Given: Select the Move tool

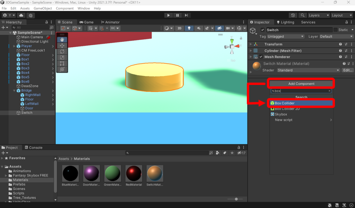Looking at the screenshot, I should pos(62,45).
